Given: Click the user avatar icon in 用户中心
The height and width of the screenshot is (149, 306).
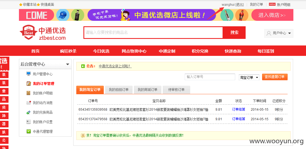Looking at the screenshot, I should click(x=269, y=33).
